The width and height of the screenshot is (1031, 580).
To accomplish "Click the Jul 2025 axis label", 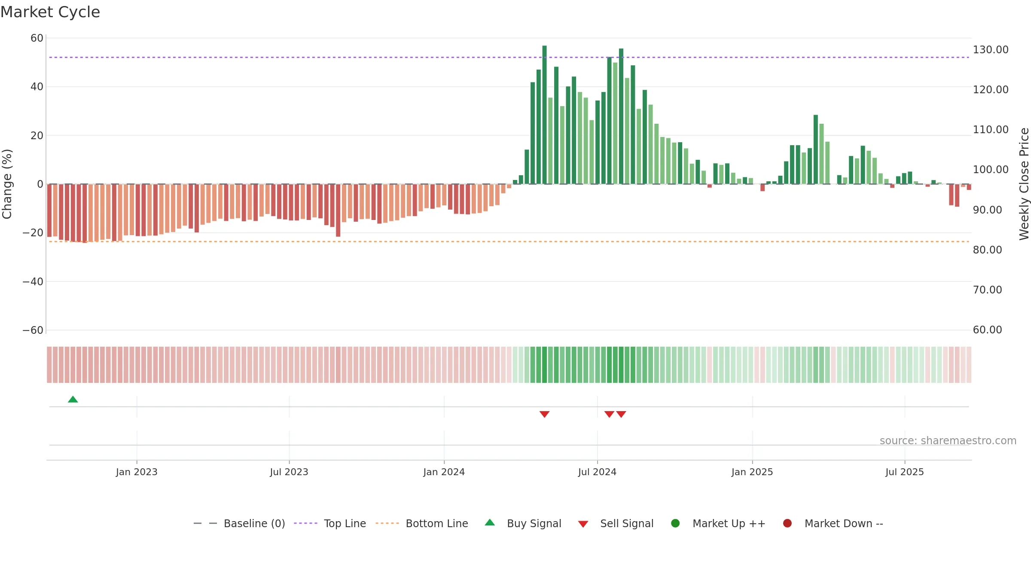I will [x=905, y=472].
